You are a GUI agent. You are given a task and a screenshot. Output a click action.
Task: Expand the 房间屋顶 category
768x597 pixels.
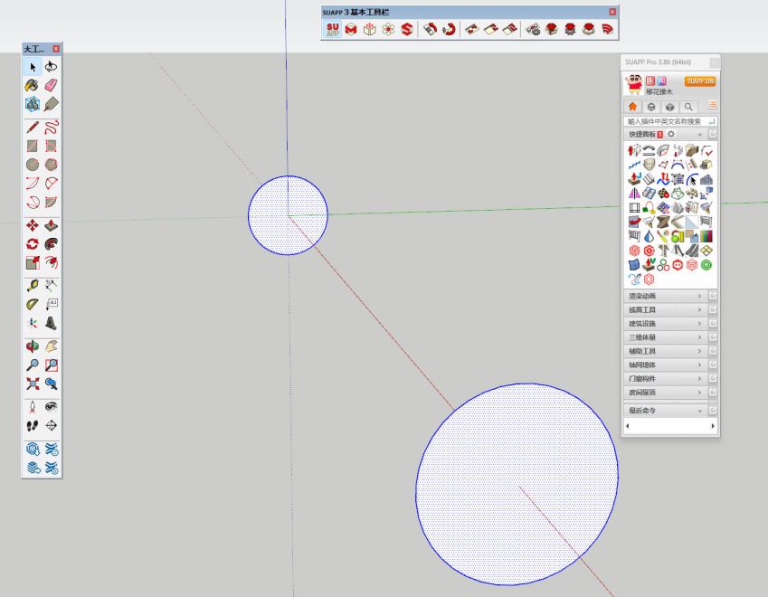pos(666,392)
